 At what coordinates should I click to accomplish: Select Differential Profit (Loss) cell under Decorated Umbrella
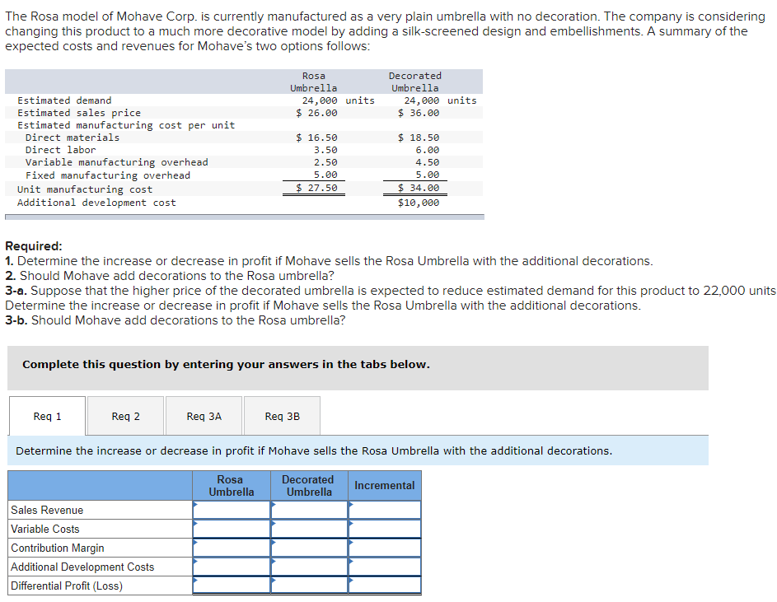click(309, 586)
